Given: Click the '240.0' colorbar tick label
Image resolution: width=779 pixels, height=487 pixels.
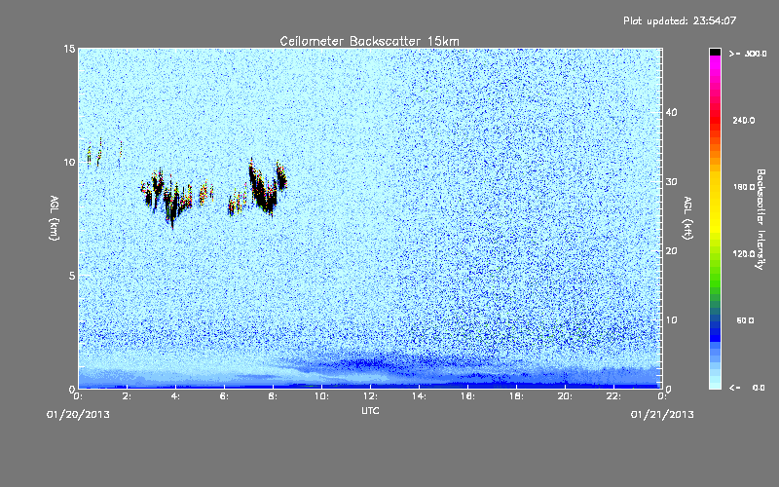Looking at the screenshot, I should click(744, 121).
